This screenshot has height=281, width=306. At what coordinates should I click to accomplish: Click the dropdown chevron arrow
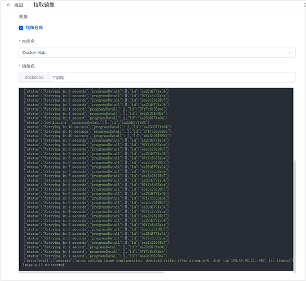click(x=290, y=53)
